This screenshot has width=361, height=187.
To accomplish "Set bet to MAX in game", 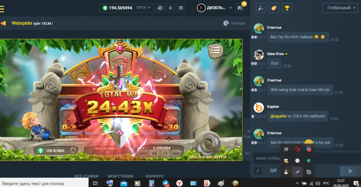I will point(143,154).
